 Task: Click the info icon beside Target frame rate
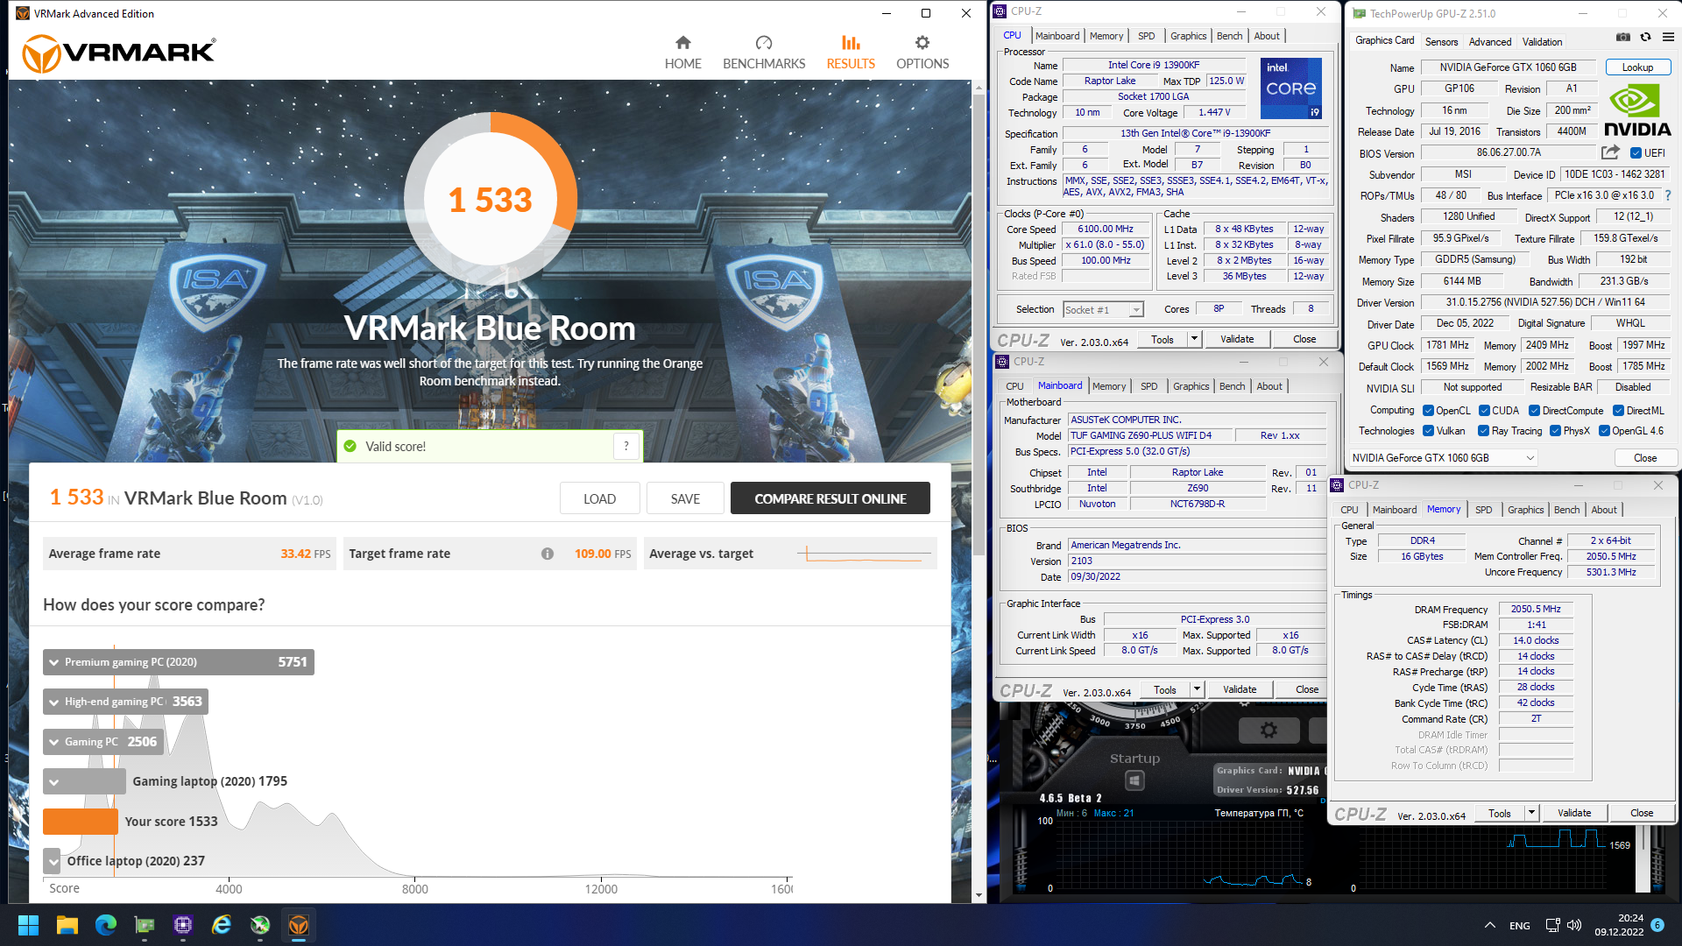click(x=548, y=554)
